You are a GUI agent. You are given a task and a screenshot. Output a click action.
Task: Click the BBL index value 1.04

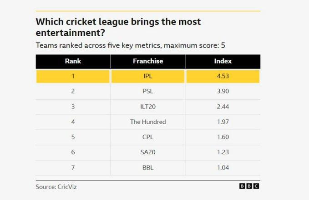click(223, 168)
